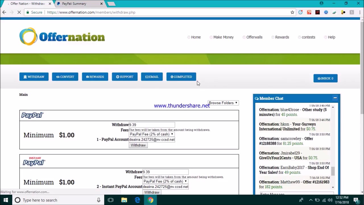Click the PayPal Withdraw amount field
The height and width of the screenshot is (205, 364).
[x=152, y=125]
